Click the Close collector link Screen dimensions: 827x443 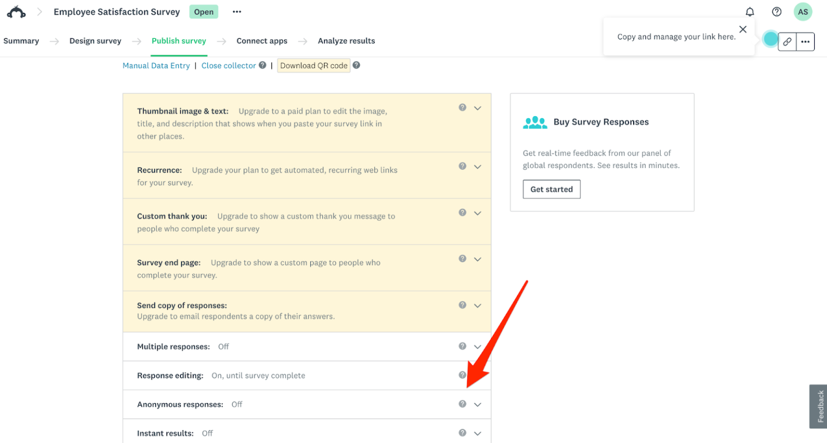click(229, 66)
